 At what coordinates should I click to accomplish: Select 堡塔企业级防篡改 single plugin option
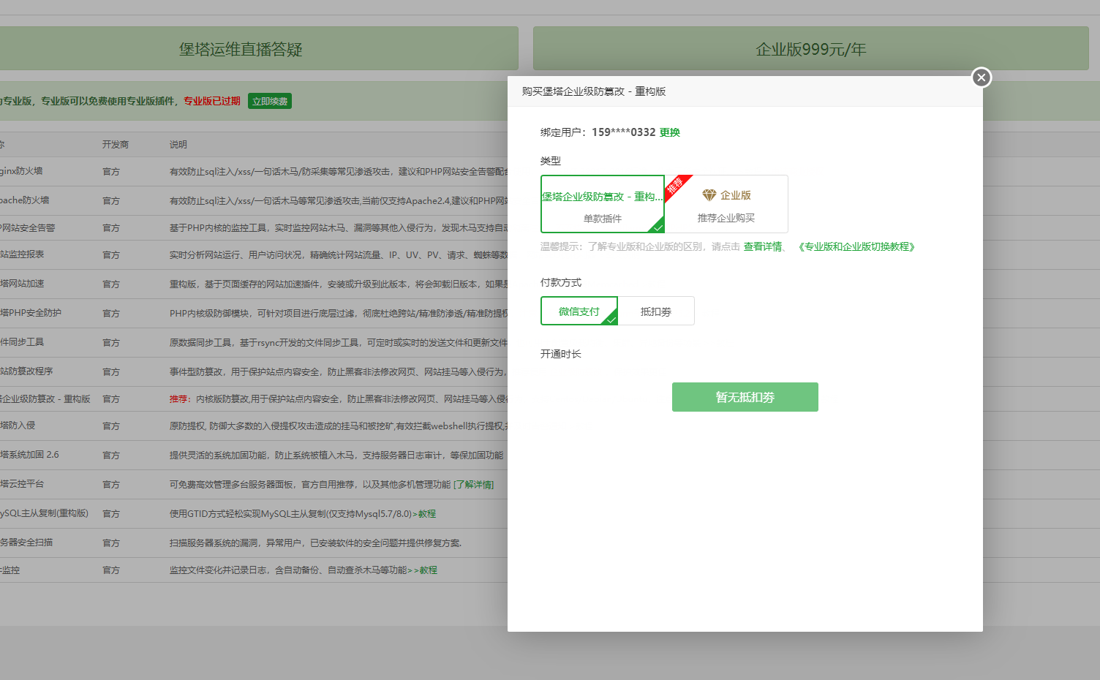[603, 204]
